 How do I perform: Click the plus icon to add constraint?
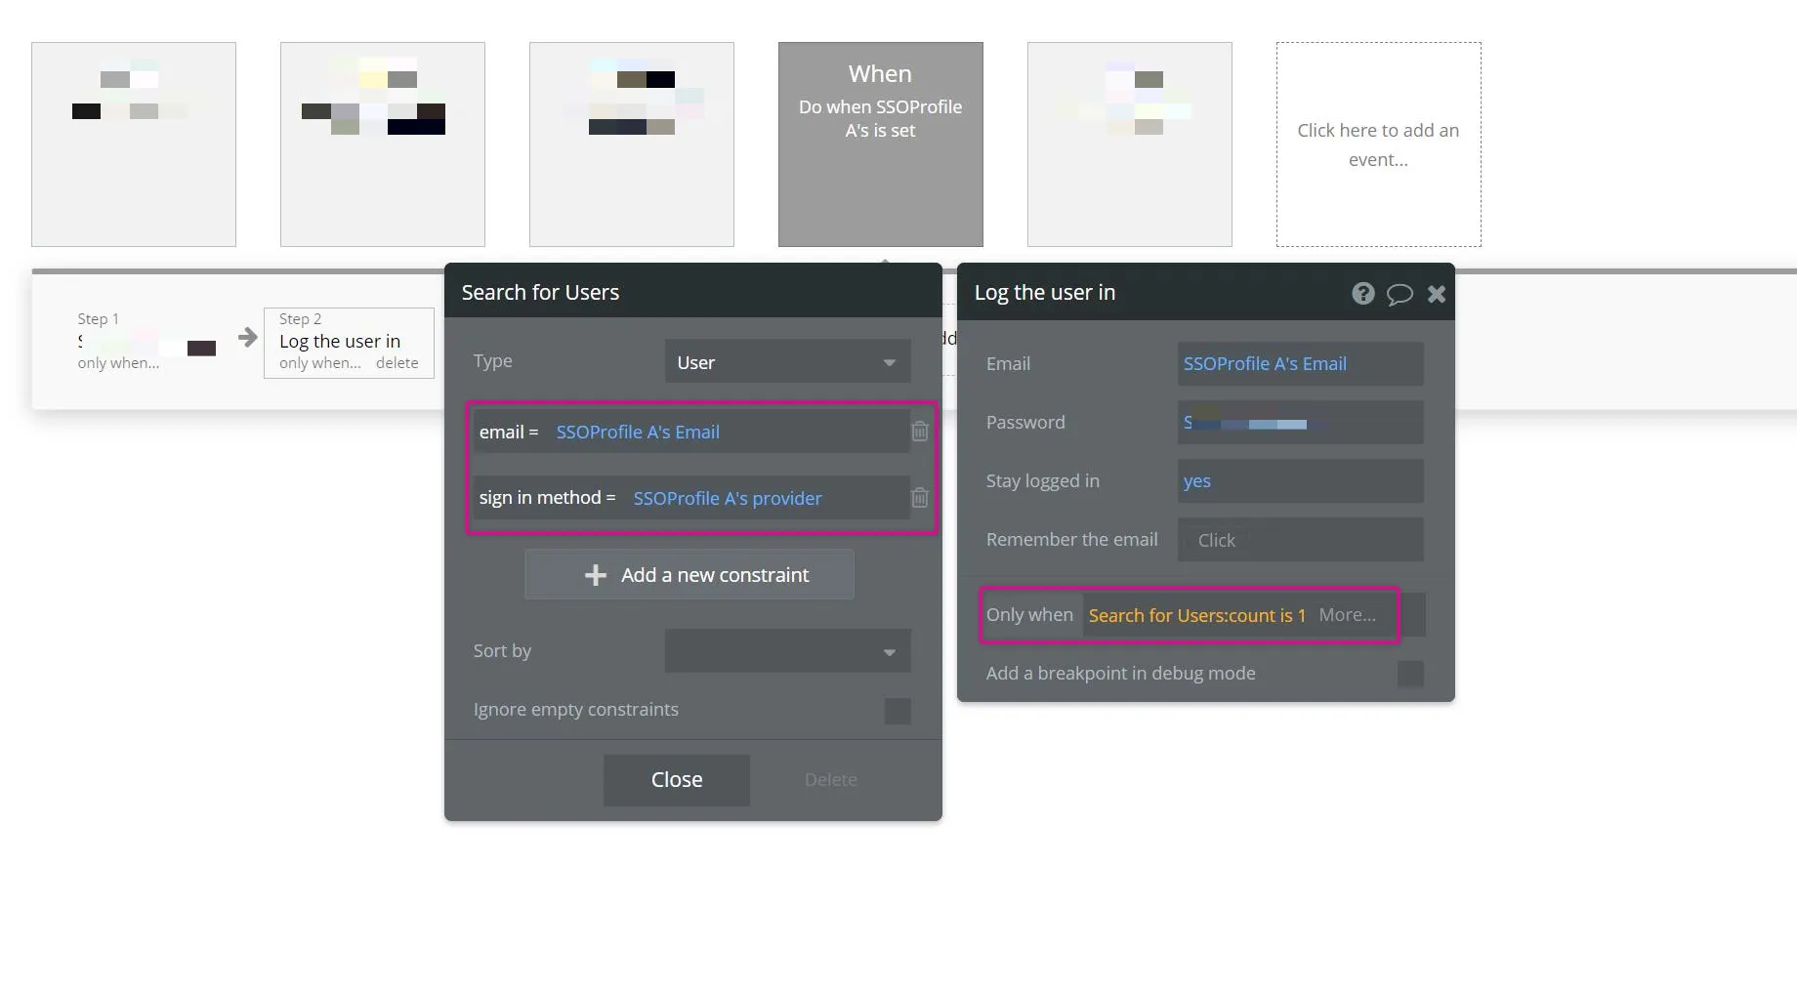pyautogui.click(x=595, y=575)
